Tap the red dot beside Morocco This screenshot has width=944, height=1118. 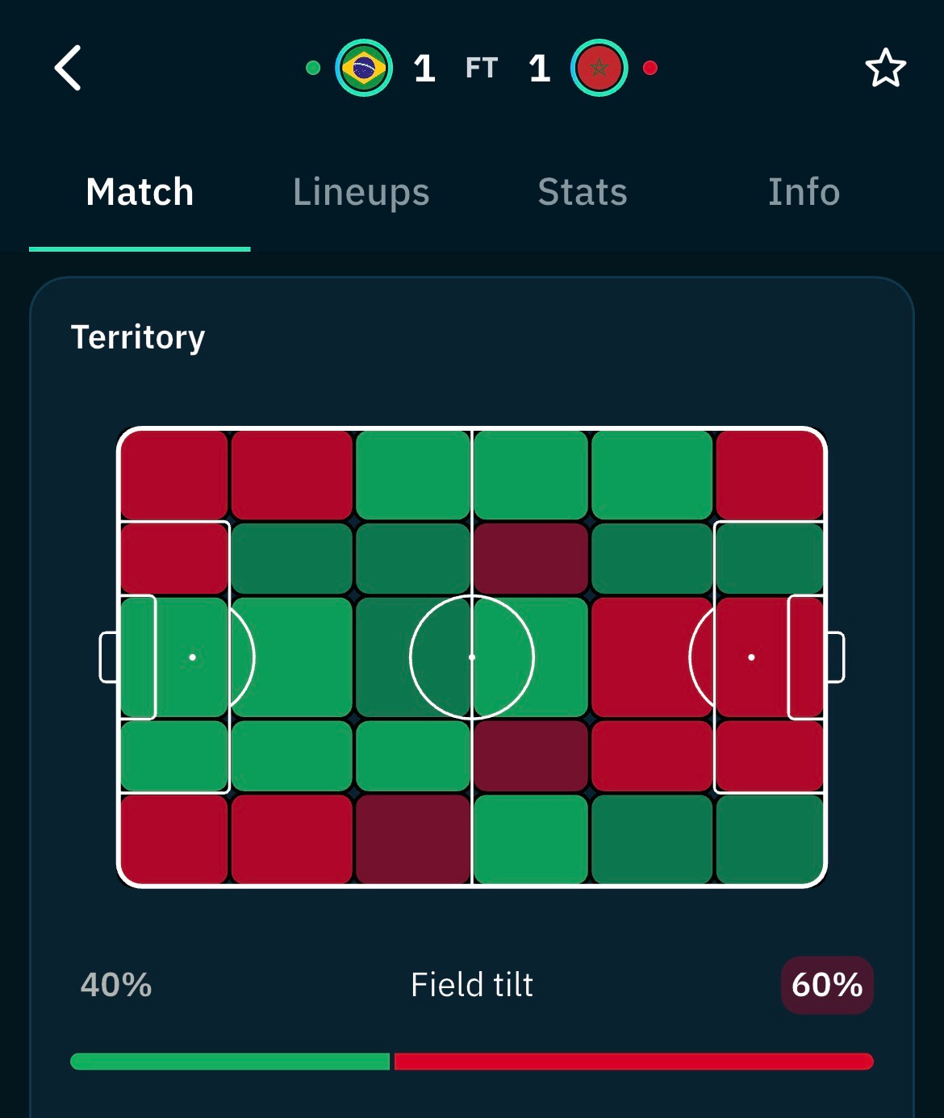(x=650, y=68)
